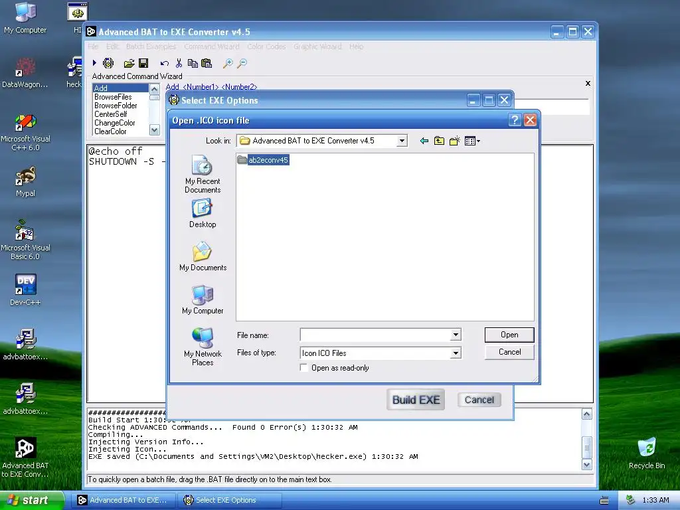Click Cancel in the icon file dialog
This screenshot has height=510, width=680.
pos(509,352)
